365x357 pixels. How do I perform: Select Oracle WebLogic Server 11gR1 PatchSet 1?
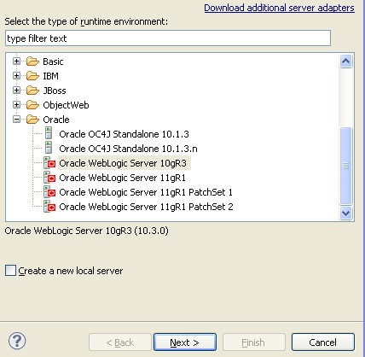click(x=146, y=192)
